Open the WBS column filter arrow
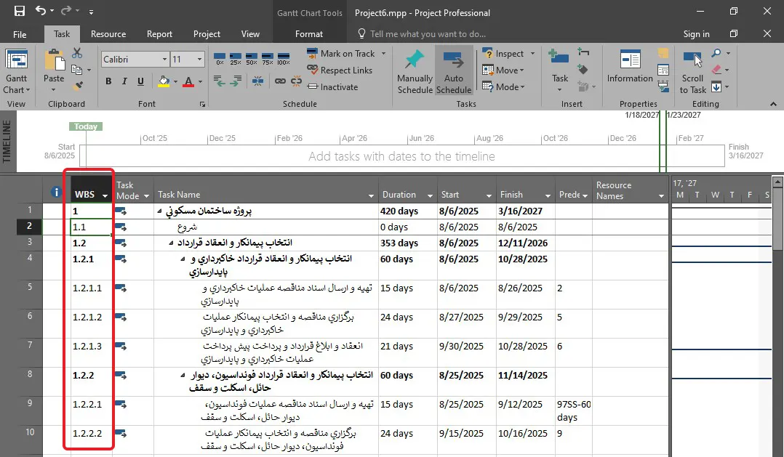 pos(105,195)
